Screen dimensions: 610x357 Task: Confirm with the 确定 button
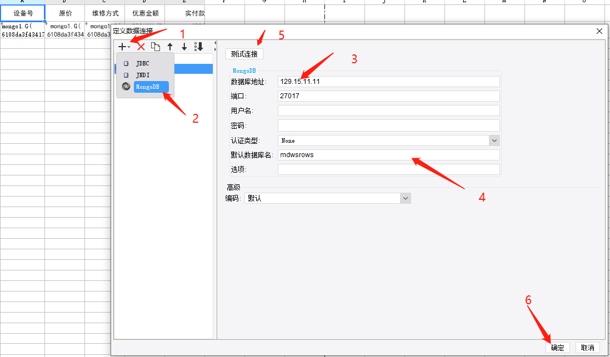tap(557, 348)
